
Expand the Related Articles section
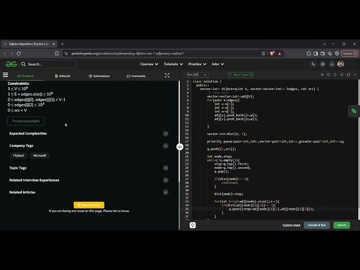click(x=165, y=192)
